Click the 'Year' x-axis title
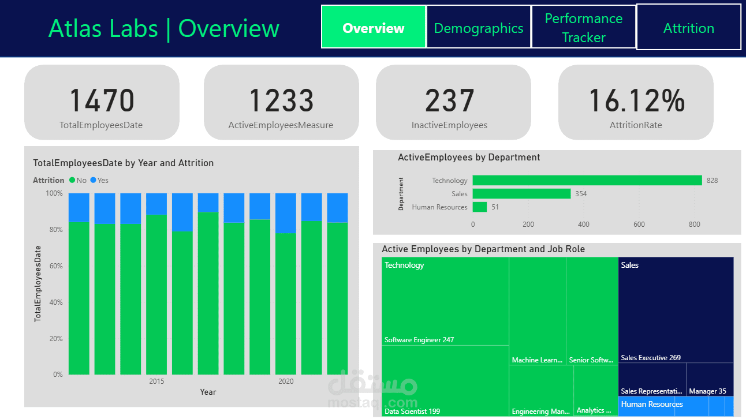Image resolution: width=746 pixels, height=419 pixels. [x=208, y=392]
